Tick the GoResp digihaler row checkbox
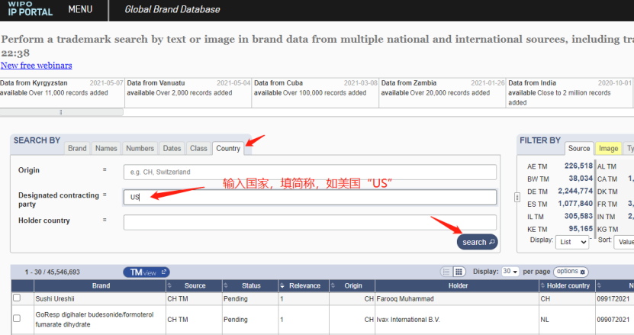The image size is (634, 335). (x=17, y=319)
